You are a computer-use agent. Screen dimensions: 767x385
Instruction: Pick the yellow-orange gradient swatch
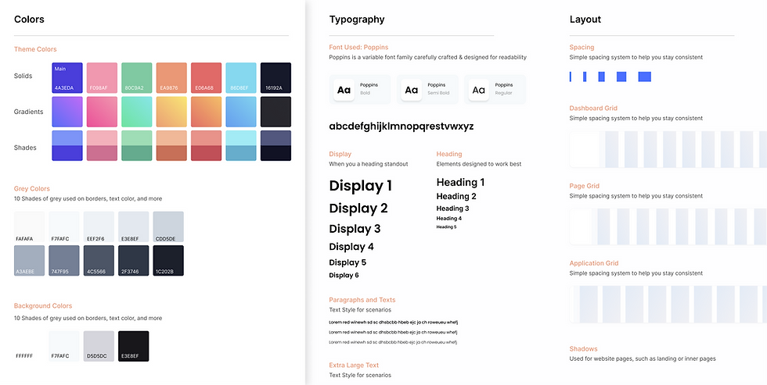pos(171,112)
